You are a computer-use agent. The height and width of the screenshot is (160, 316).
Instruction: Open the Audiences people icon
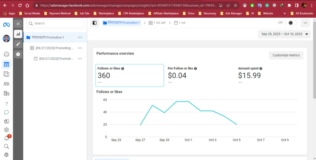pyautogui.click(x=7, y=84)
